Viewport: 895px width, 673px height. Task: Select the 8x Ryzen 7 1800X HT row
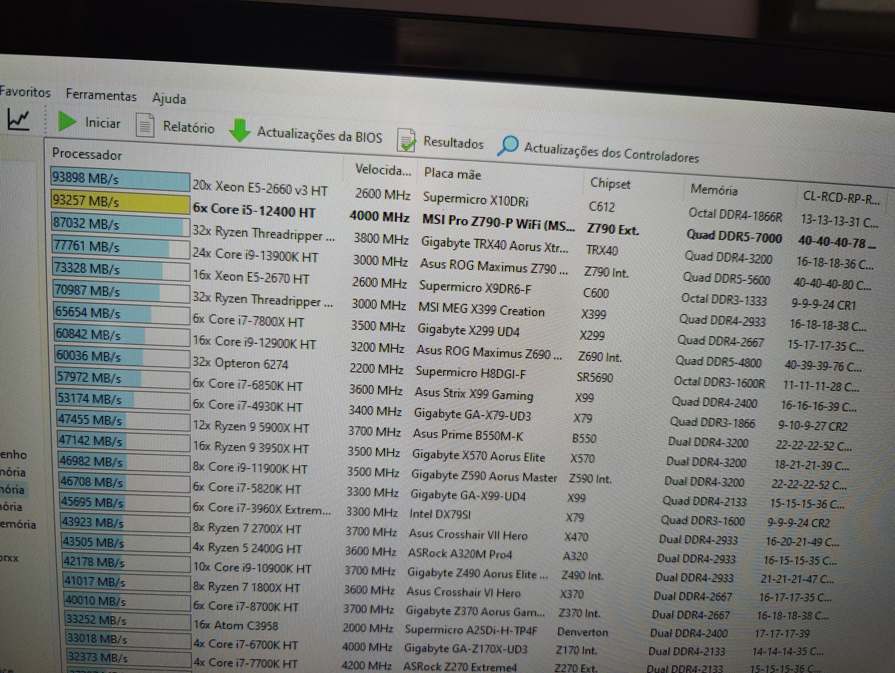(x=247, y=587)
